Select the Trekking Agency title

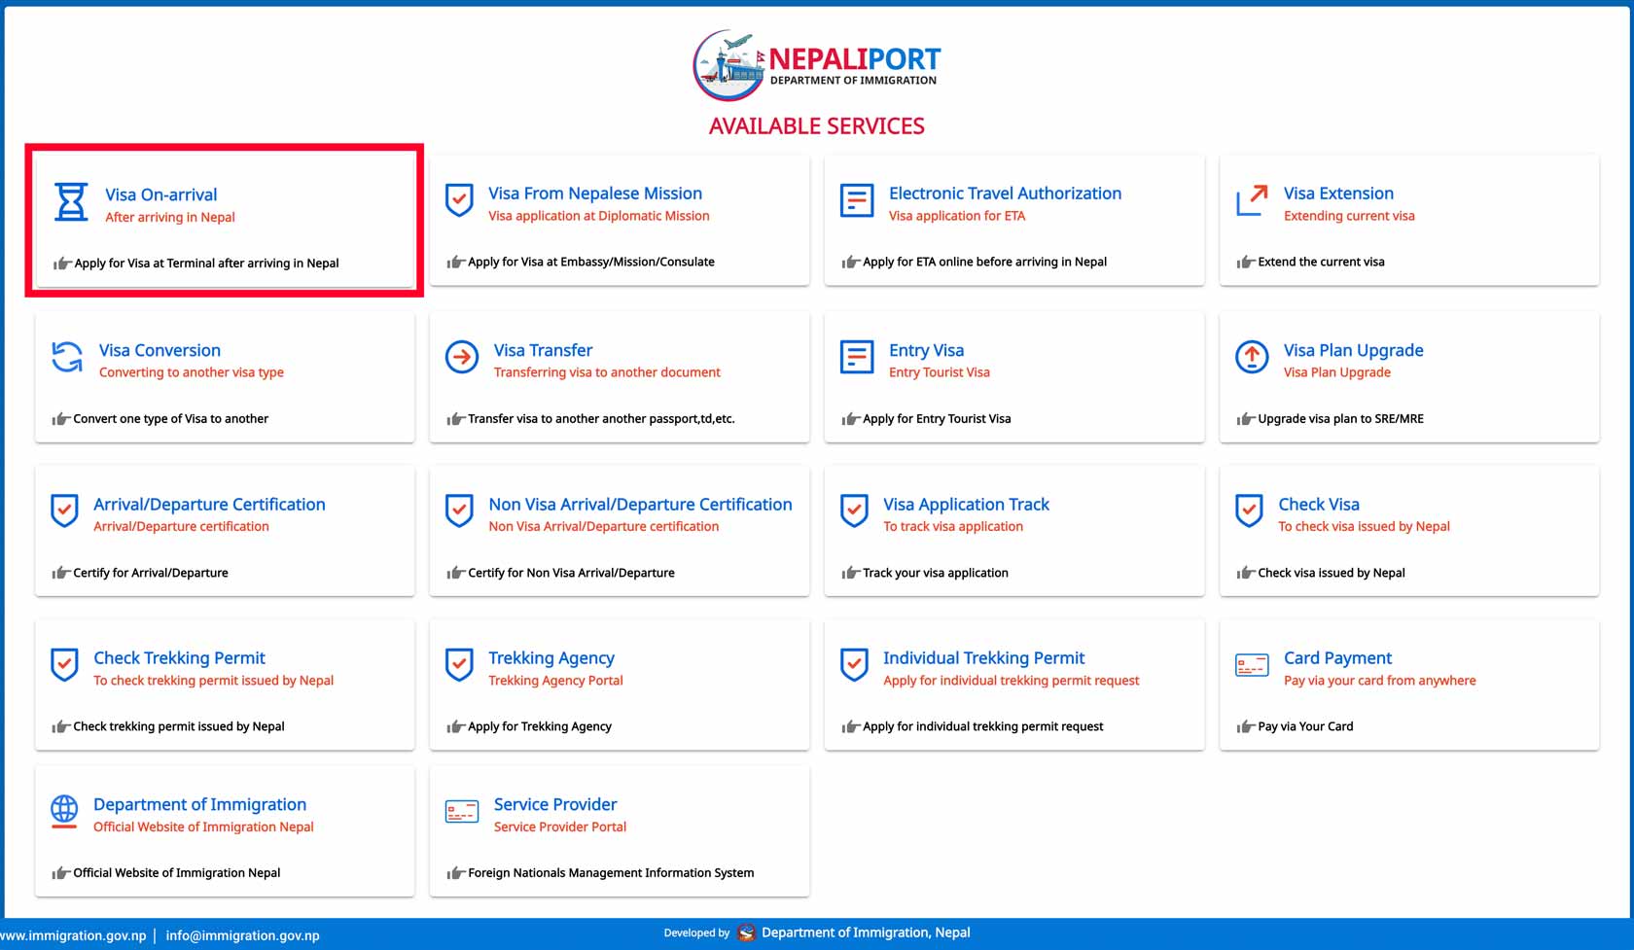551,658
